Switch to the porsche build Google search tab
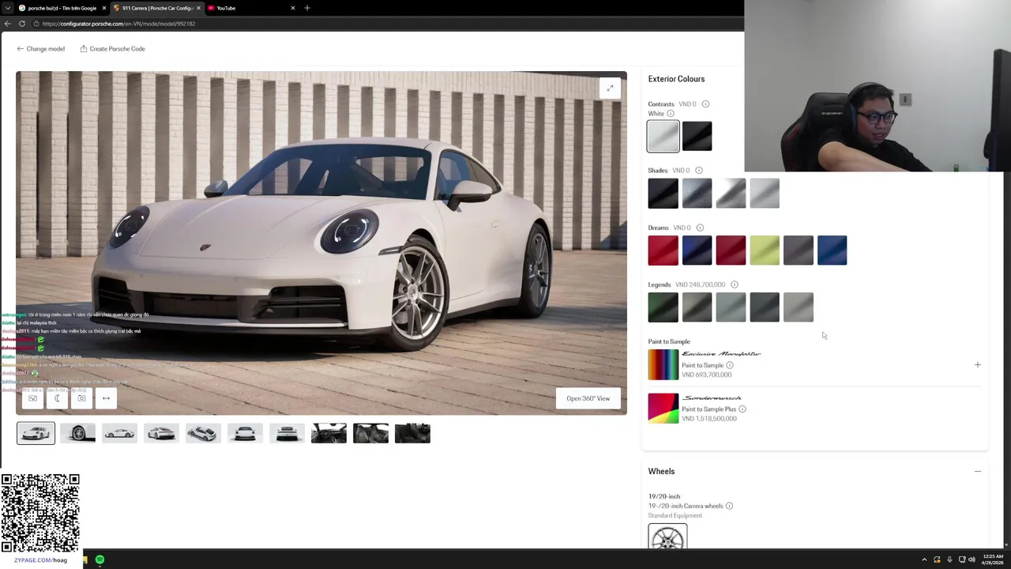The image size is (1011, 569). [62, 8]
